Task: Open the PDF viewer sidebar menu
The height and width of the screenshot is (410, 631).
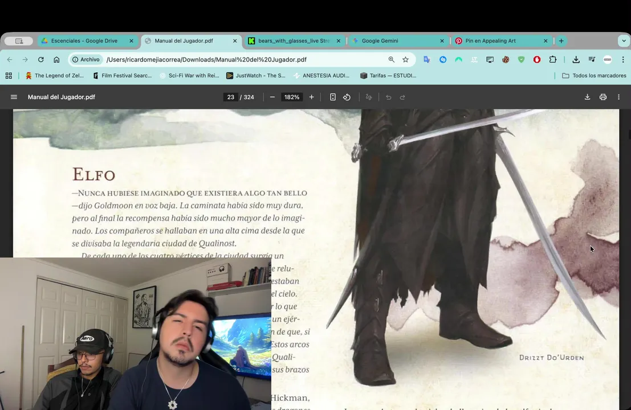Action: pos(14,97)
